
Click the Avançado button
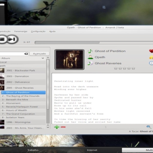point(39,54)
